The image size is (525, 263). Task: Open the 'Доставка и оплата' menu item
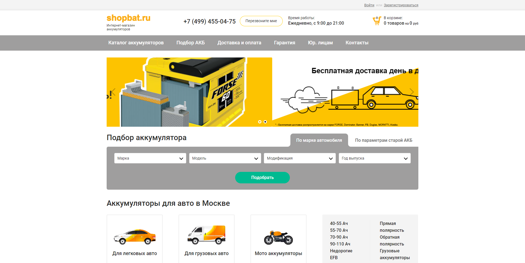point(239,43)
